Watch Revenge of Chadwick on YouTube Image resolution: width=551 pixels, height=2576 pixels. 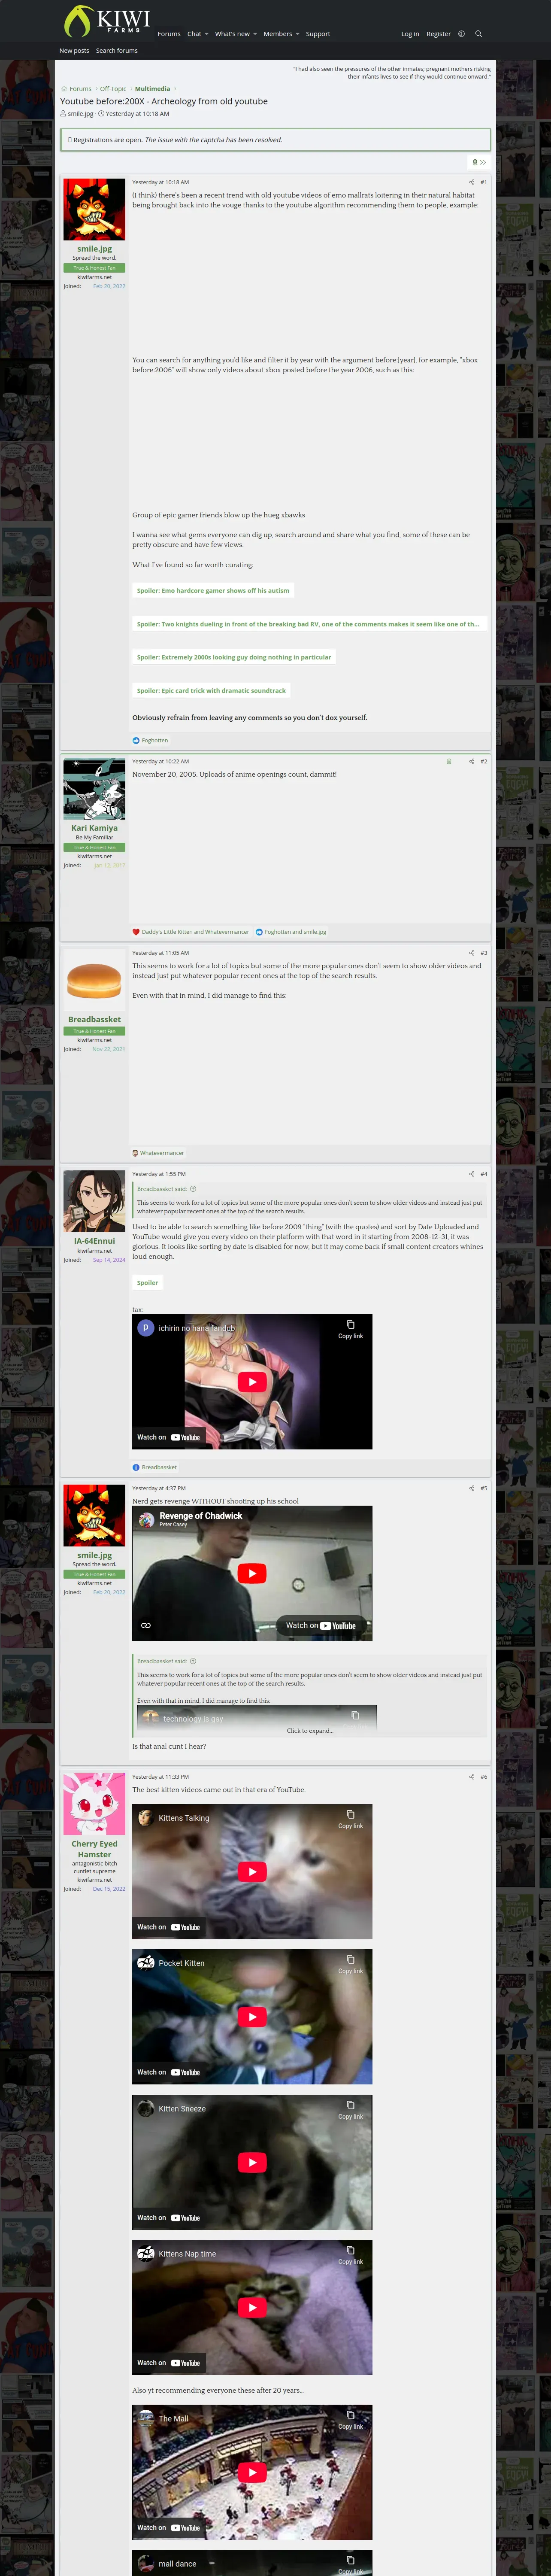[321, 1625]
